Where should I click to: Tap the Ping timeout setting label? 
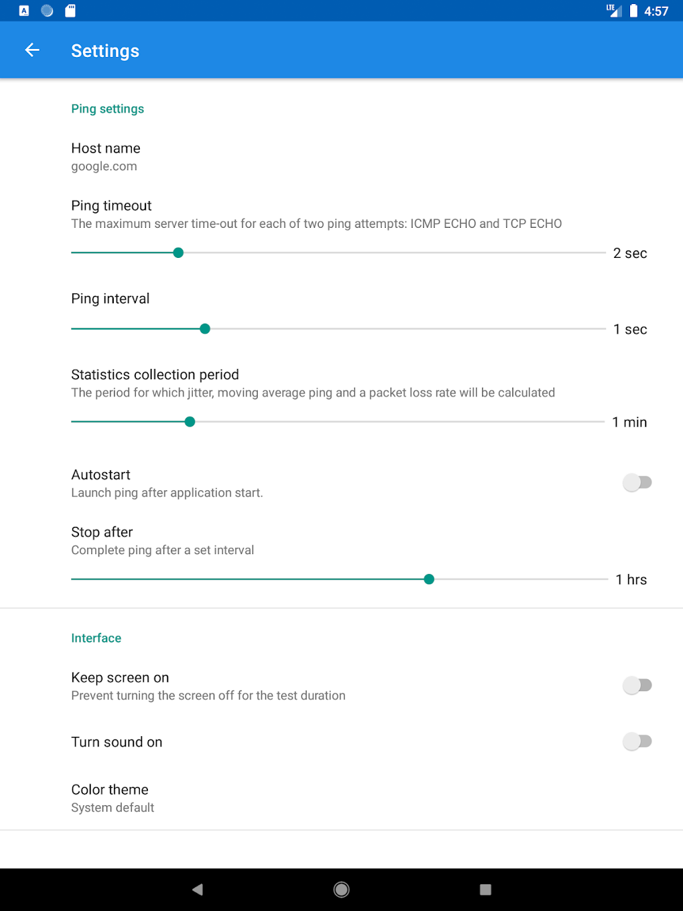pos(111,206)
